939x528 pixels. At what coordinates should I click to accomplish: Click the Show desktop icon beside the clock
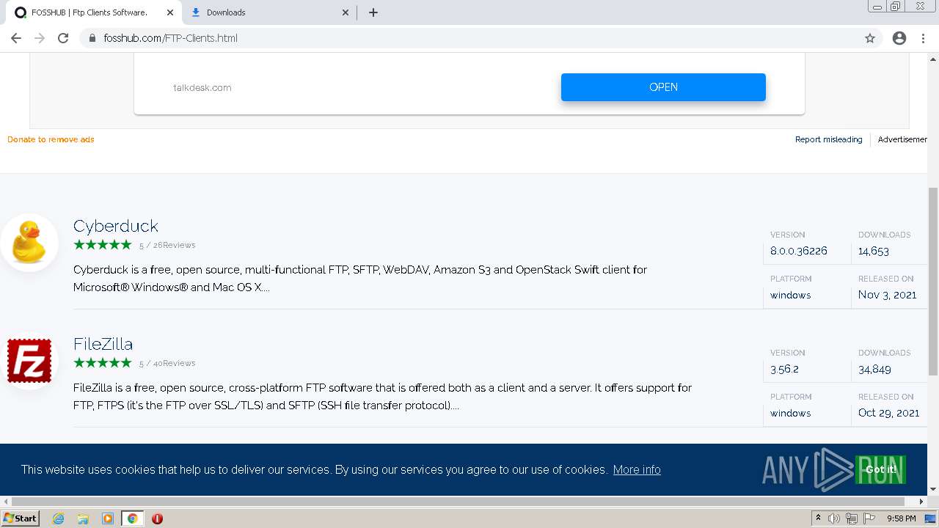tap(930, 518)
